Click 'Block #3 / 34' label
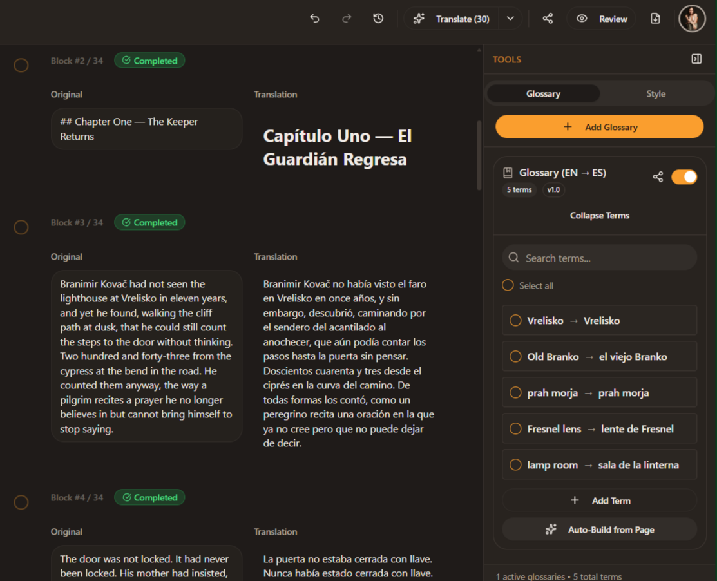717x581 pixels. [x=77, y=222]
